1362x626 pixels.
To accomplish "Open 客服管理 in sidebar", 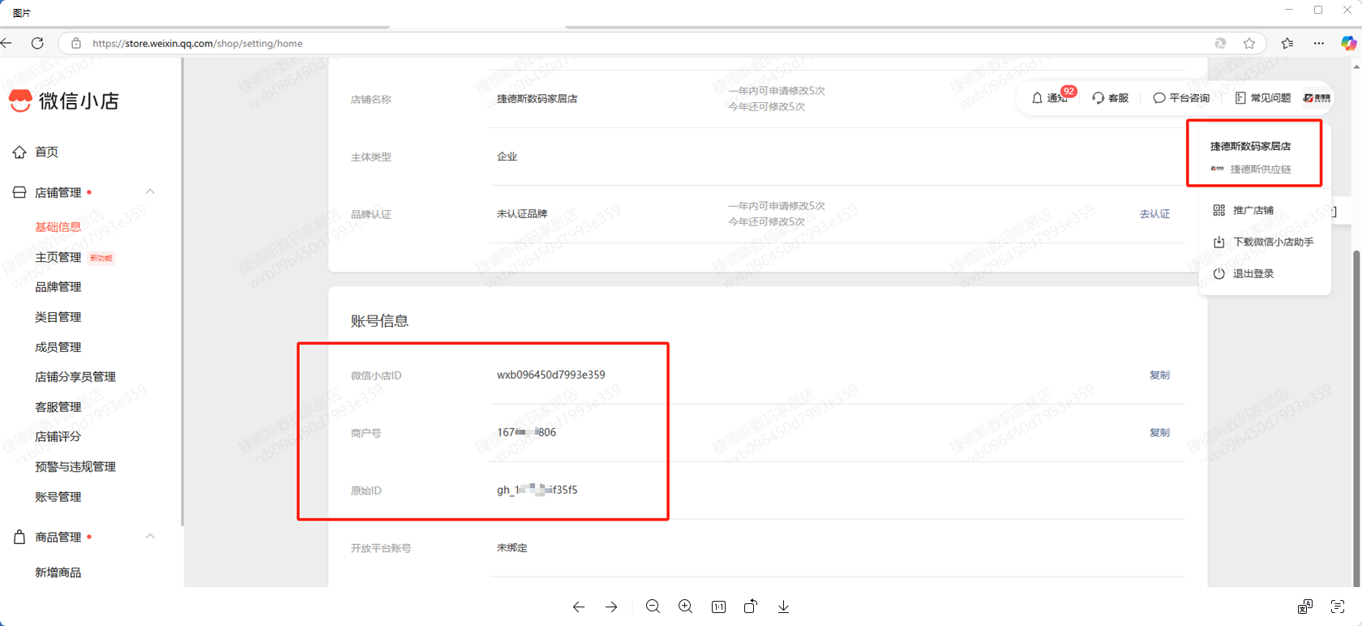I will coord(58,407).
